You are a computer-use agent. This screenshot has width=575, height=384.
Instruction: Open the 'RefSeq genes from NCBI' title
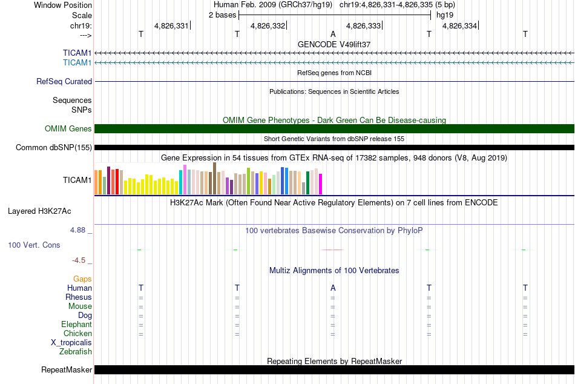(334, 73)
